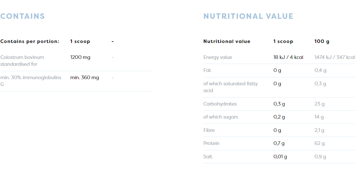Click the 100 g column header
The width and height of the screenshot is (362, 172).
point(322,42)
